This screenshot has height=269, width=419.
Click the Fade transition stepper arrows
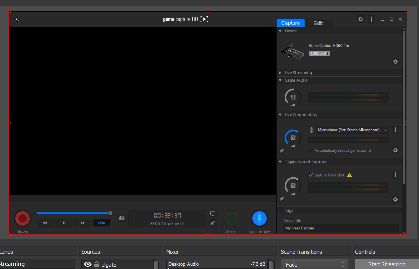343,264
